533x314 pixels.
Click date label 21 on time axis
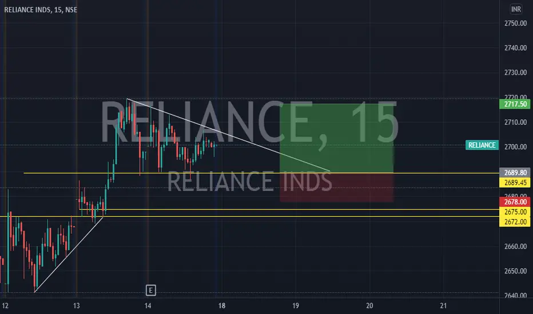point(443,305)
